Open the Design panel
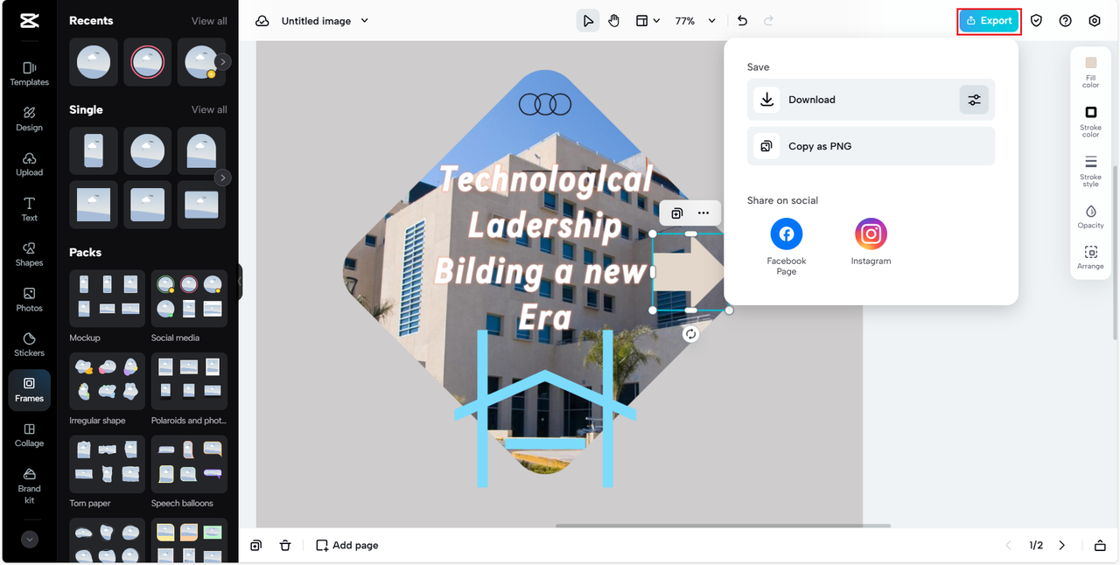 (29, 119)
